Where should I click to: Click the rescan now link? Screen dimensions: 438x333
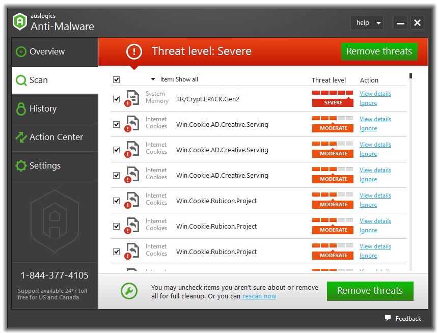coord(259,295)
